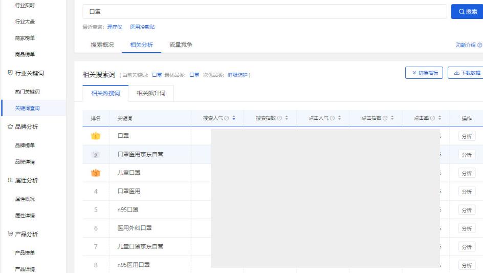Image resolution: width=483 pixels, height=273 pixels.
Task: Open 热门关键词 in the sidebar
Action: [28, 92]
